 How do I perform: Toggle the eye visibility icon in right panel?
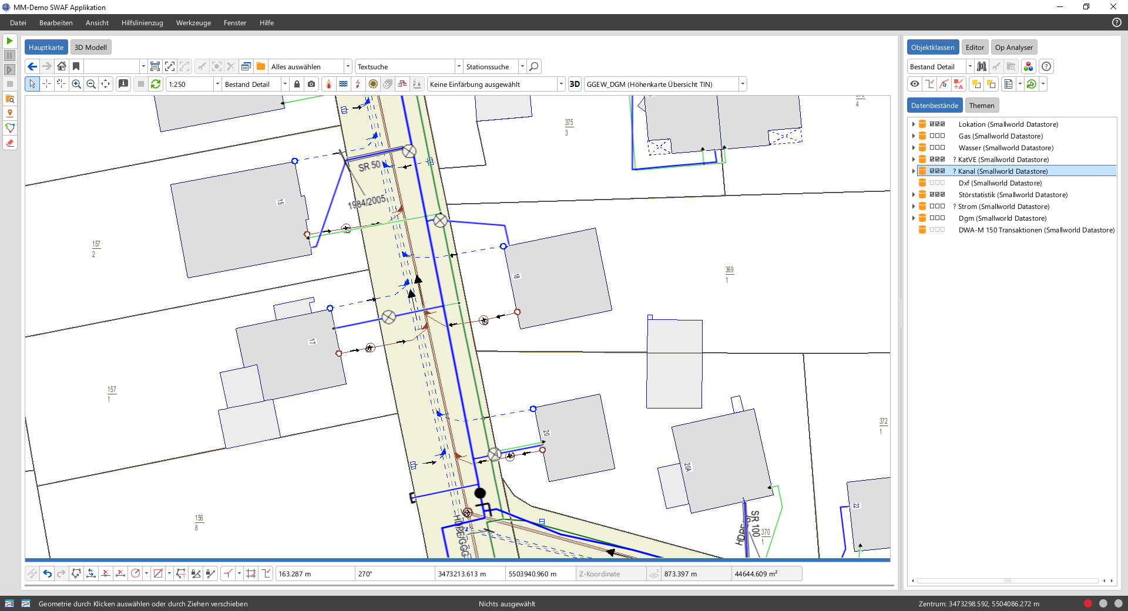(915, 84)
